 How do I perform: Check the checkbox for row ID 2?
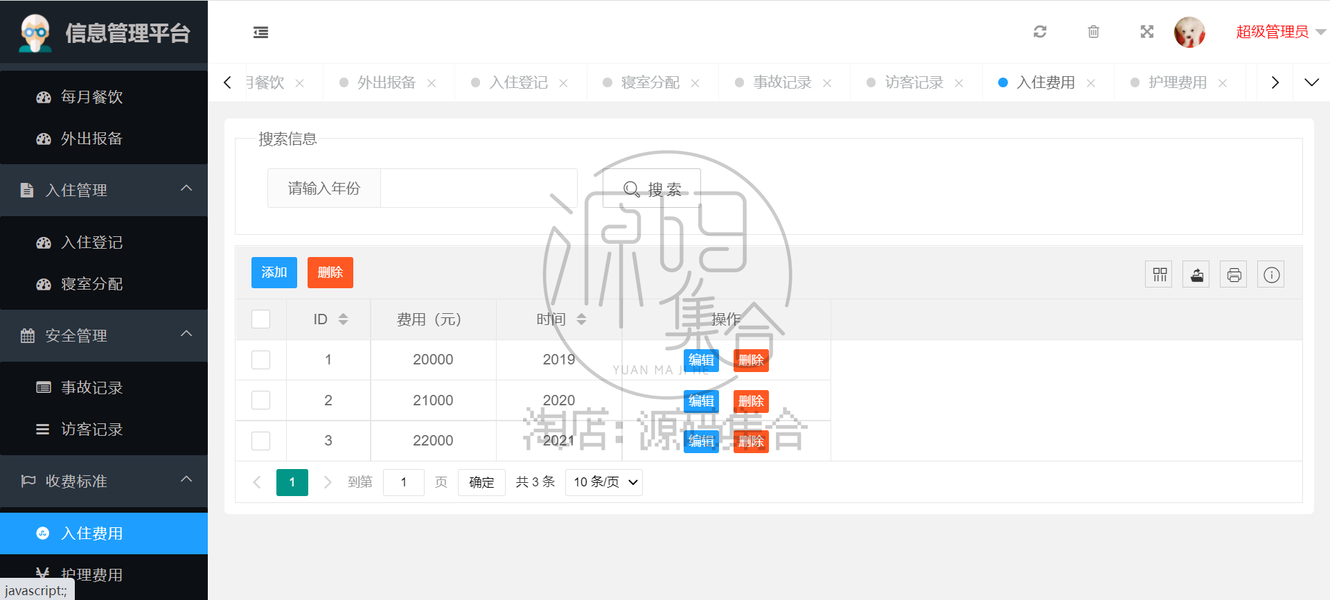point(260,400)
